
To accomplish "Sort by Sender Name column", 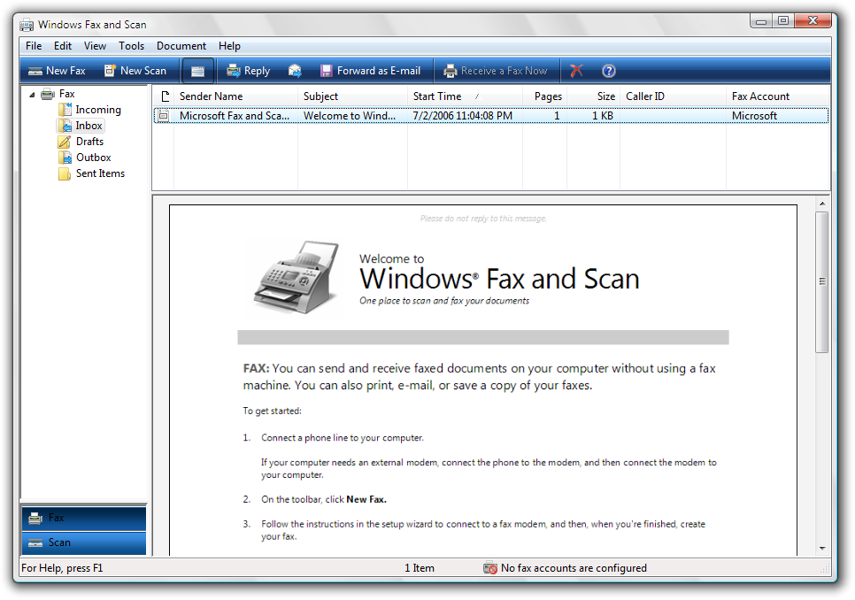I will (236, 96).
